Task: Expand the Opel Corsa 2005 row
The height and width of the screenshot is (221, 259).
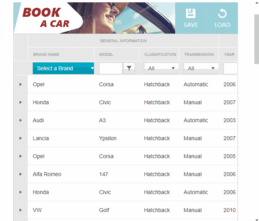Action: pyautogui.click(x=21, y=156)
